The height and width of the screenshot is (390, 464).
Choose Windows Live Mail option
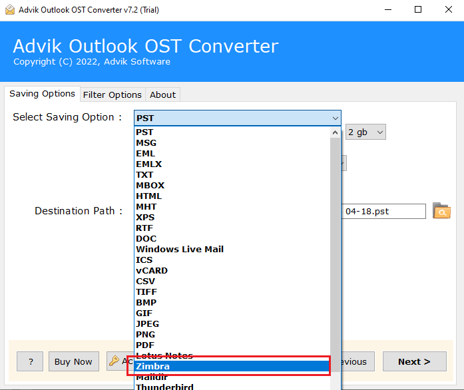[232, 249]
